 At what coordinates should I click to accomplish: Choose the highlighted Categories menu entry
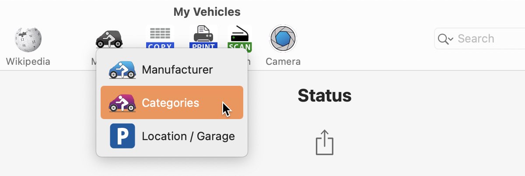[x=172, y=102]
